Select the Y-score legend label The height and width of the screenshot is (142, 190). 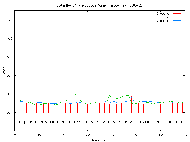(x=163, y=21)
